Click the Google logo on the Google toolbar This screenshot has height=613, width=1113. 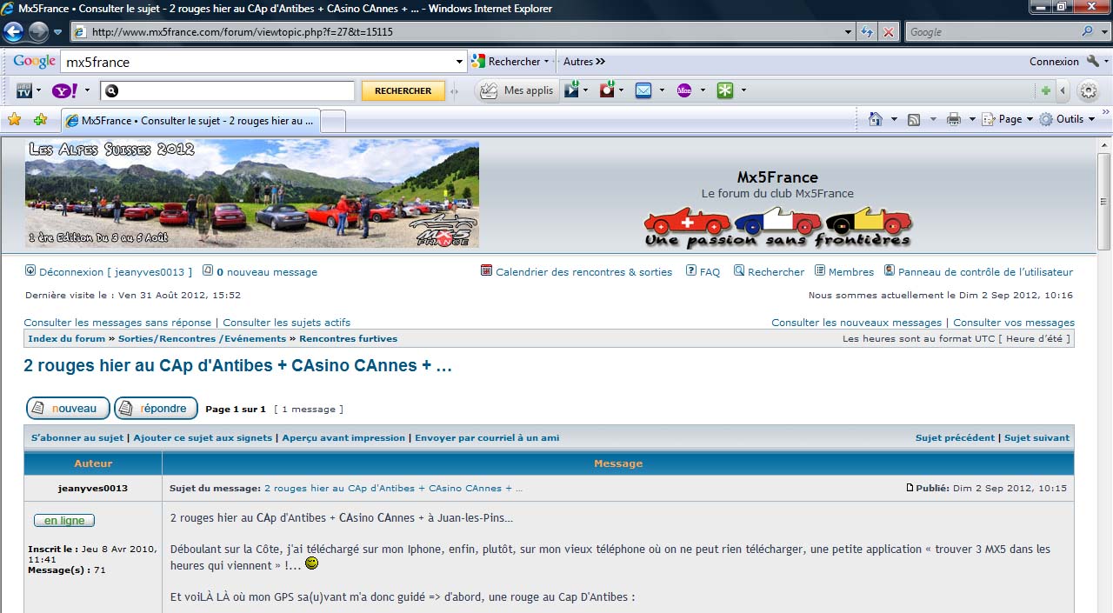[34, 62]
